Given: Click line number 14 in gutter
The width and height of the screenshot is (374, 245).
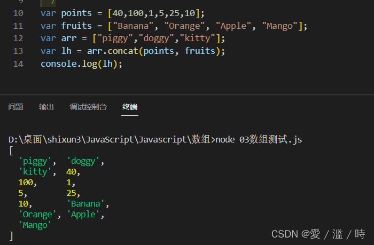Looking at the screenshot, I should (18, 64).
